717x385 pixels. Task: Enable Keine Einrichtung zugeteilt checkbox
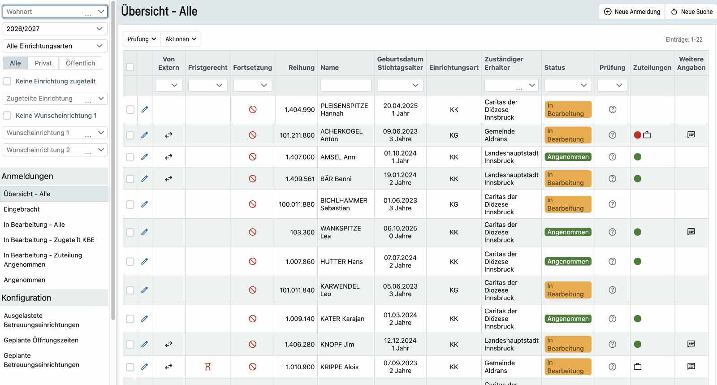coord(7,81)
